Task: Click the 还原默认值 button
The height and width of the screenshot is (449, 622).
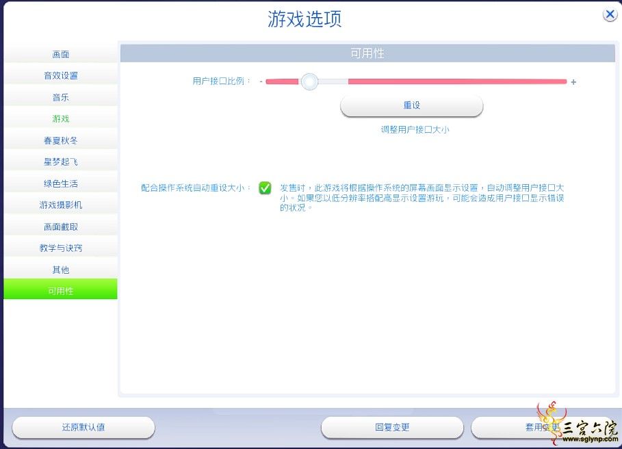Action: [83, 427]
